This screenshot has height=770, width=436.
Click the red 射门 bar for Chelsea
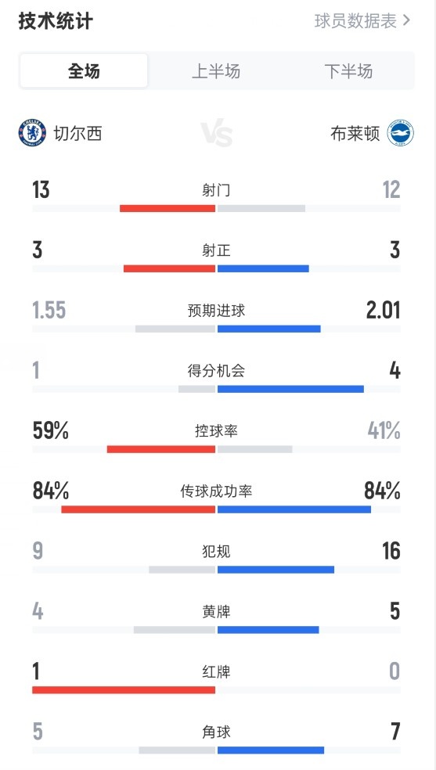tap(168, 208)
